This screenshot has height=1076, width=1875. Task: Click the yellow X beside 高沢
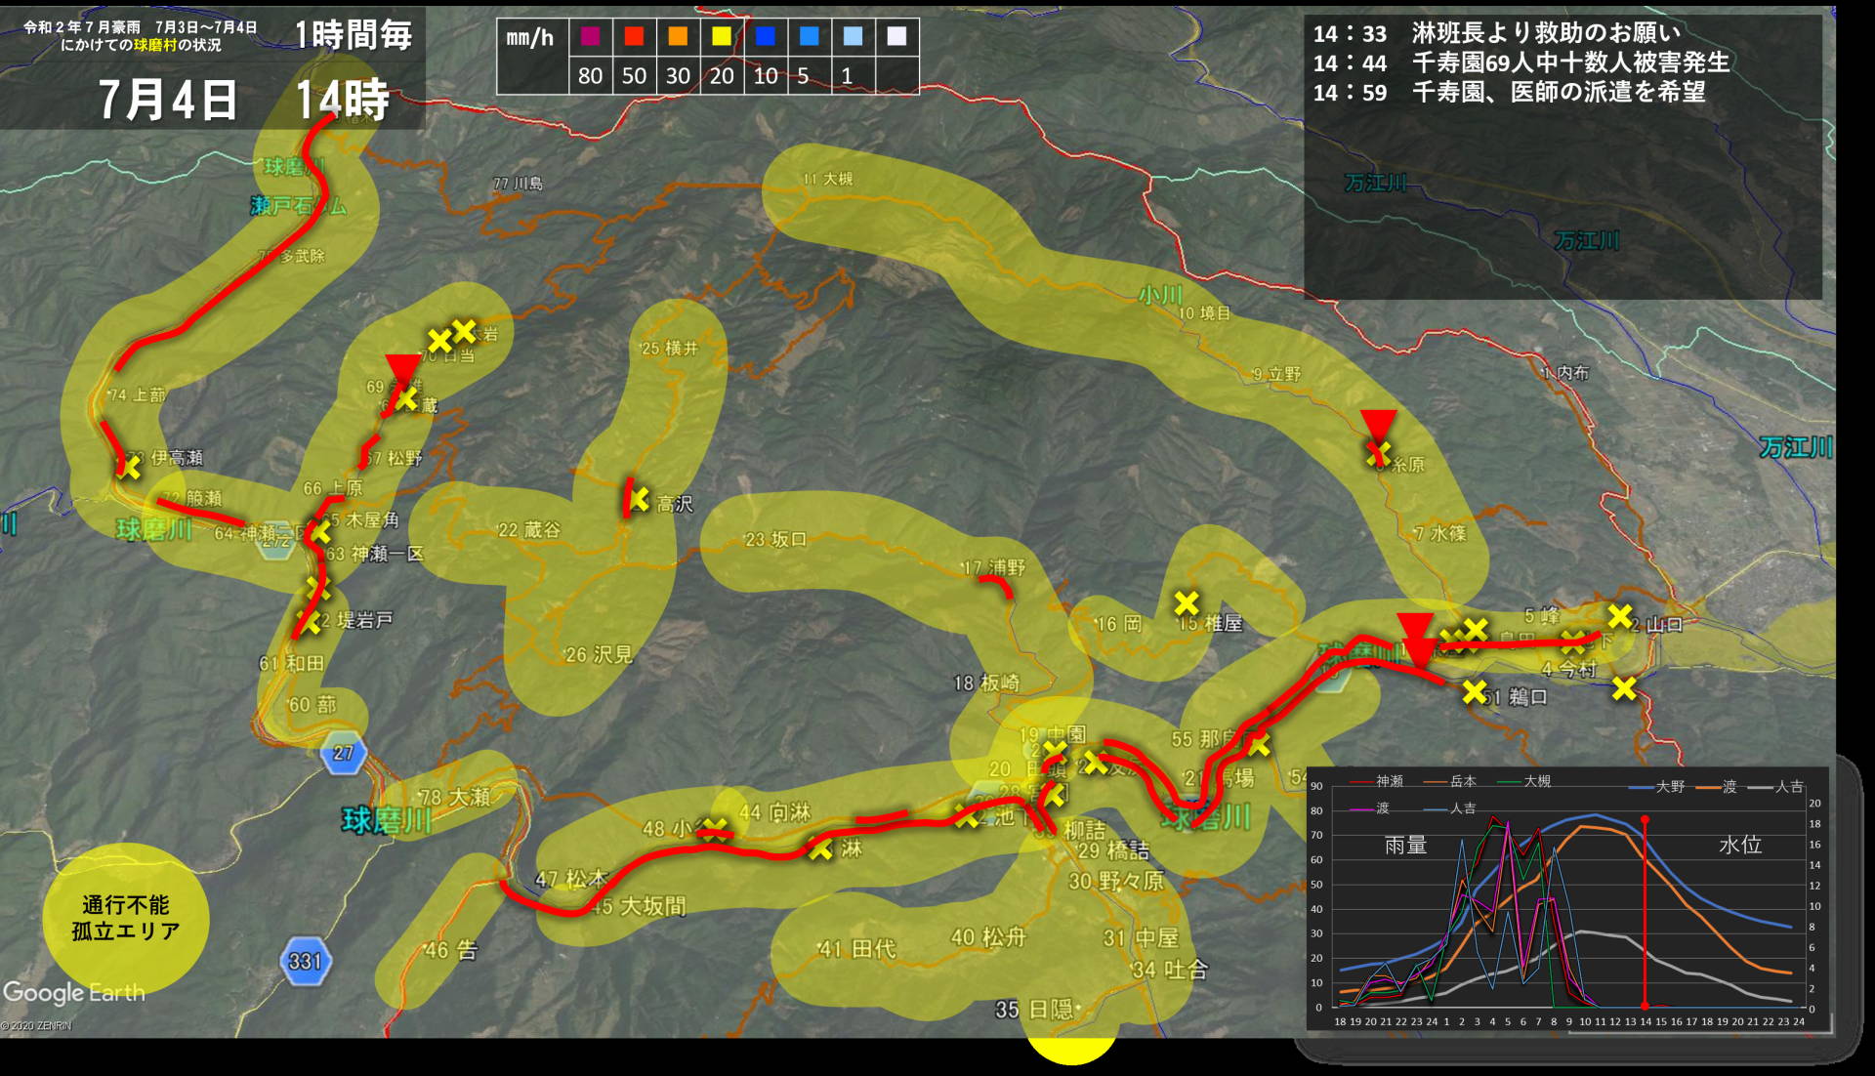tap(639, 500)
